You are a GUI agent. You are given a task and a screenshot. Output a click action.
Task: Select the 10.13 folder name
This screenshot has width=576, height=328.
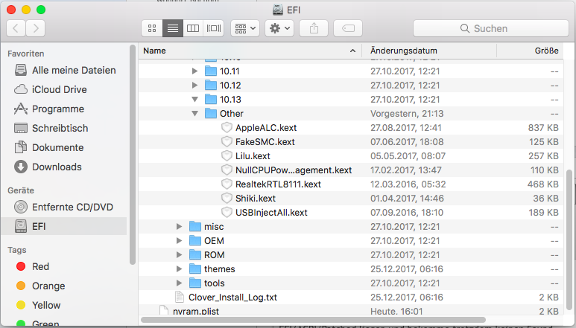pos(230,100)
